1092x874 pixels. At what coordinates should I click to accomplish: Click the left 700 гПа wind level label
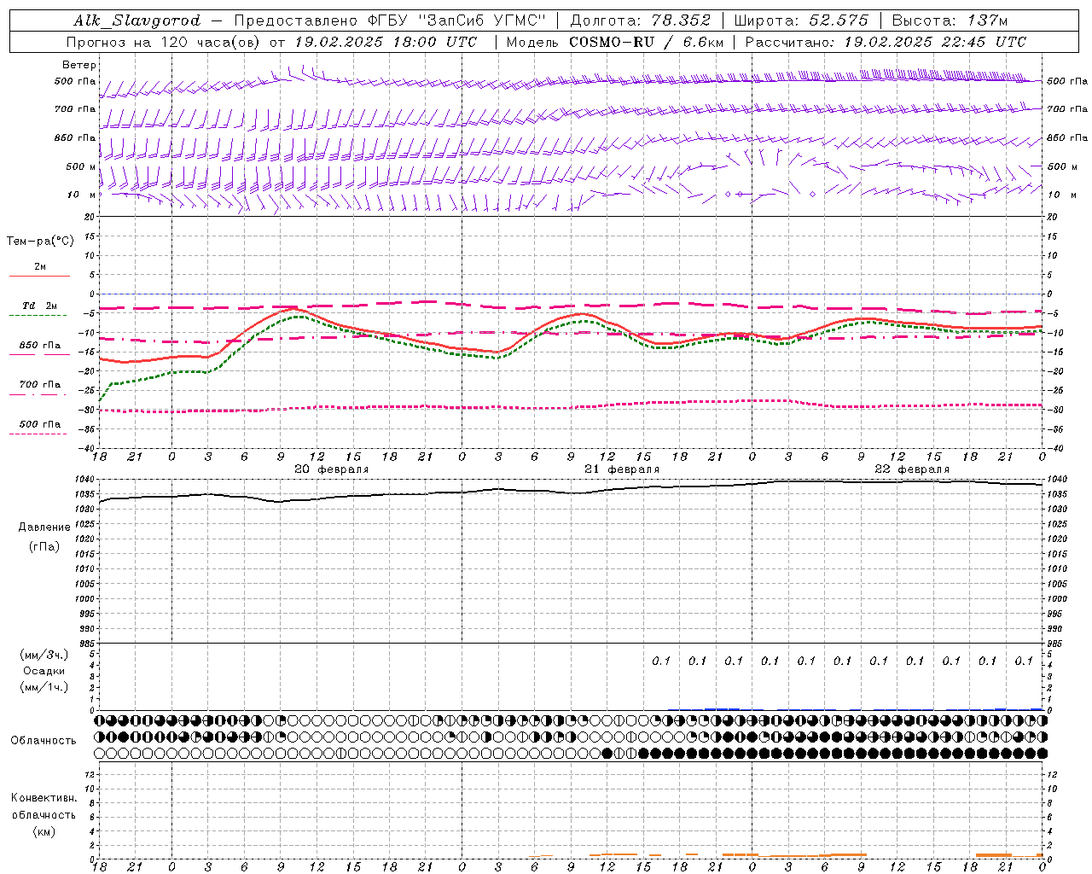pyautogui.click(x=75, y=109)
